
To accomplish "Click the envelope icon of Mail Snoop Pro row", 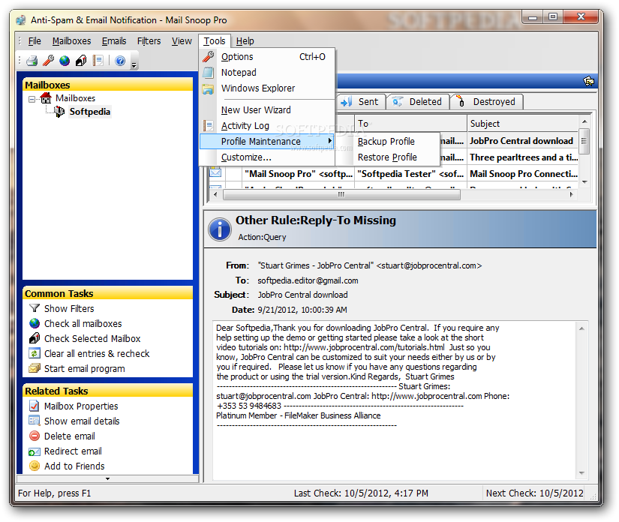I will pos(215,172).
